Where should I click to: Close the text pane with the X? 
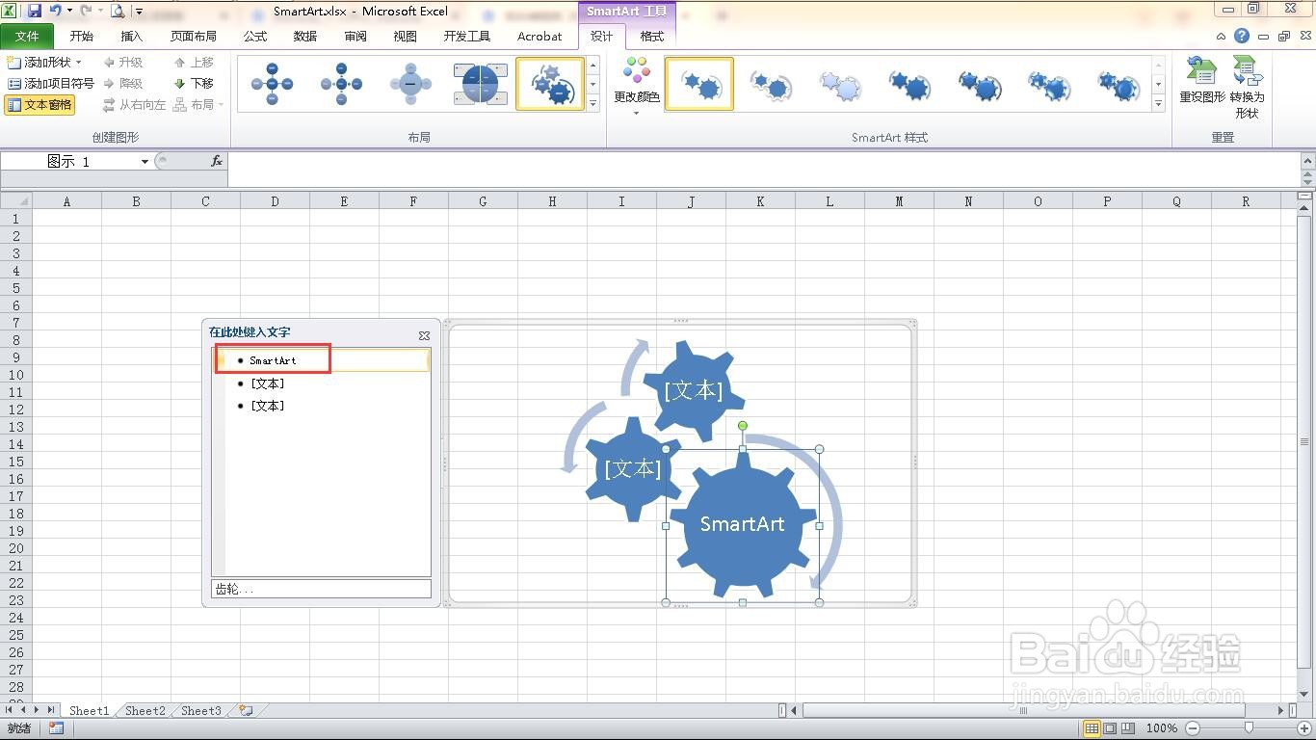coord(424,335)
